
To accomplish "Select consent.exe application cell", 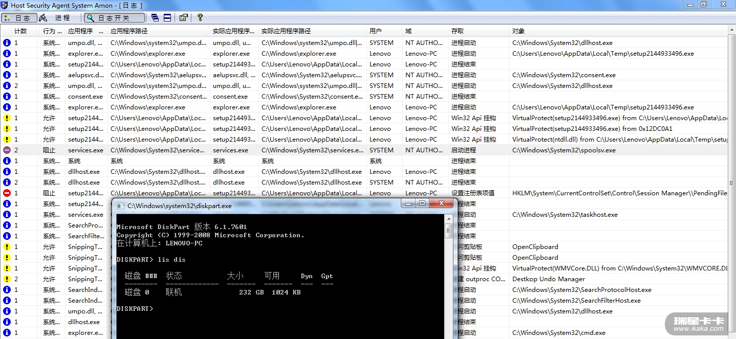I will (85, 97).
